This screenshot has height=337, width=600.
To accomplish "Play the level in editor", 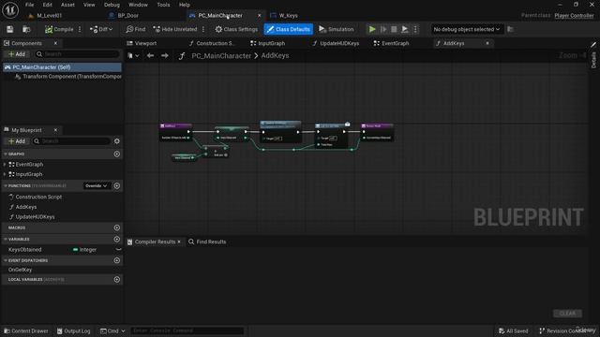I will click(372, 29).
